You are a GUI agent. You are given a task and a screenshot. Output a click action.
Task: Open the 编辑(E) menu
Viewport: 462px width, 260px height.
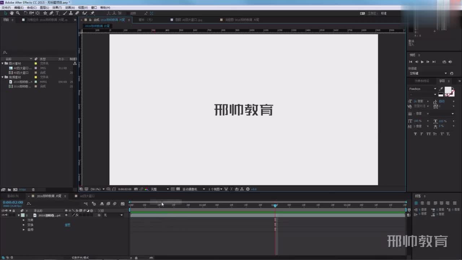point(19,8)
